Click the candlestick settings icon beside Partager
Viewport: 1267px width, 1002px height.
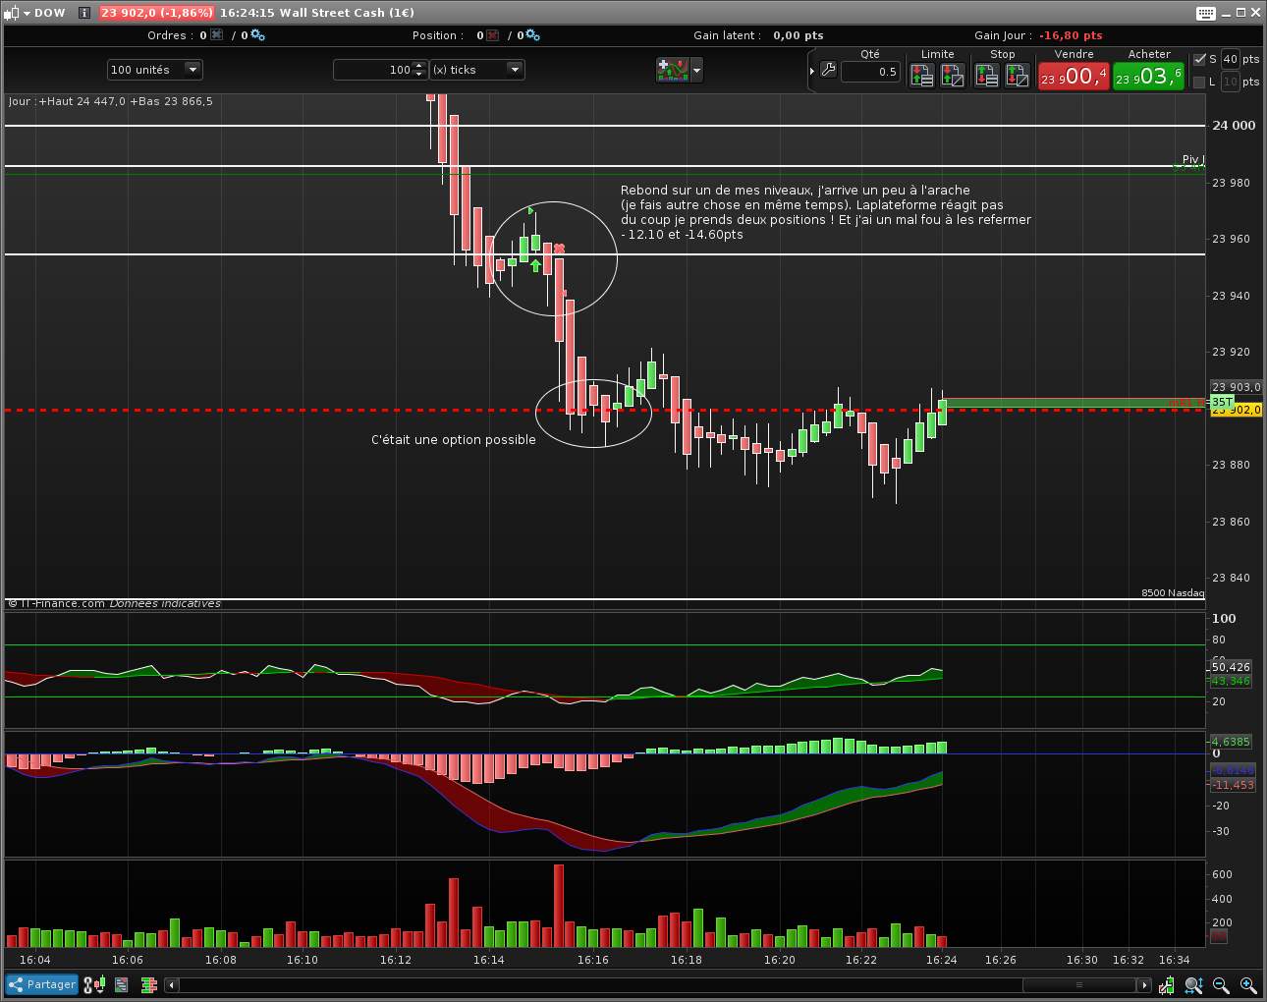(x=93, y=984)
